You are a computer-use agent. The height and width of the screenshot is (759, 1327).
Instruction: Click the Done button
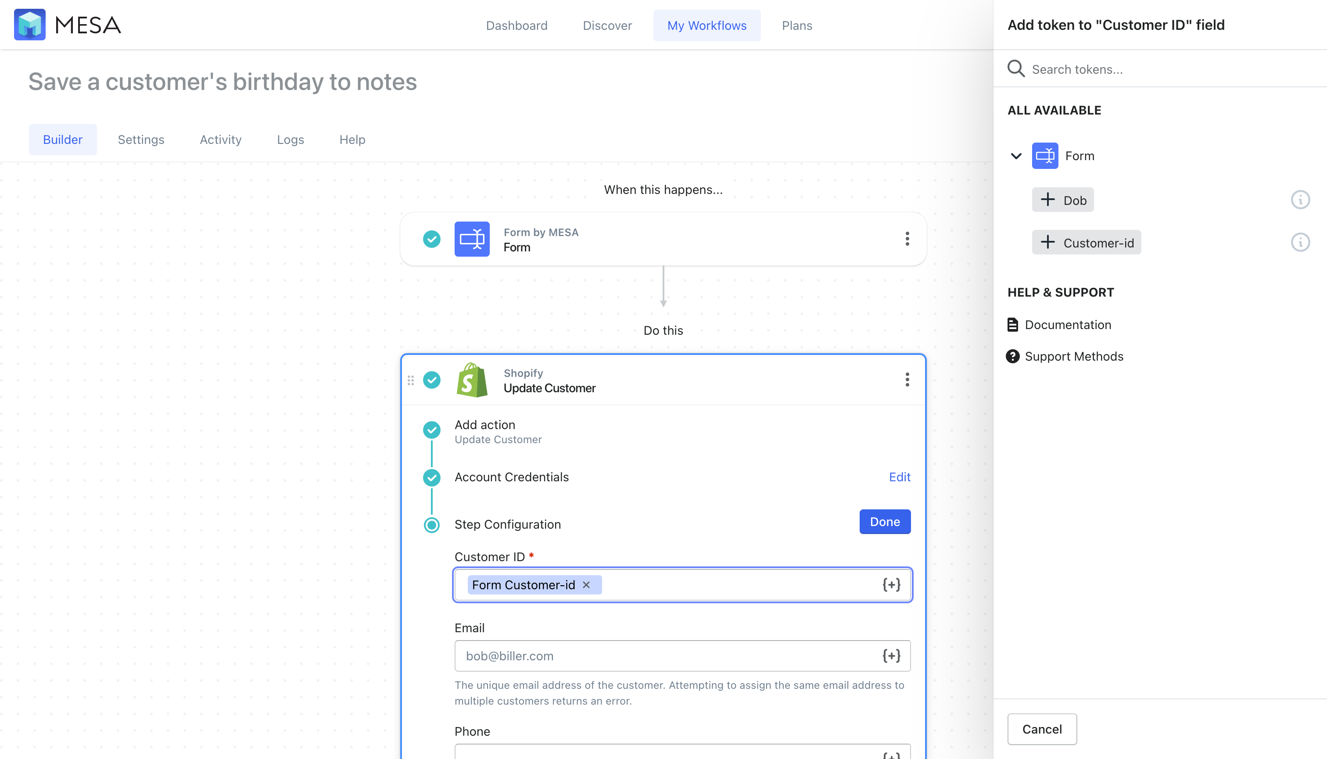[x=885, y=522]
